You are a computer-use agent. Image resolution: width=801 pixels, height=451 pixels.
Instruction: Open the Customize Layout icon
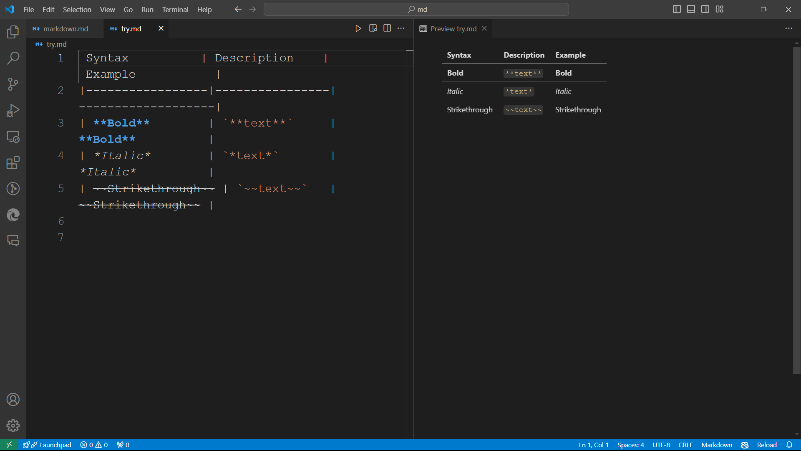[x=720, y=9]
